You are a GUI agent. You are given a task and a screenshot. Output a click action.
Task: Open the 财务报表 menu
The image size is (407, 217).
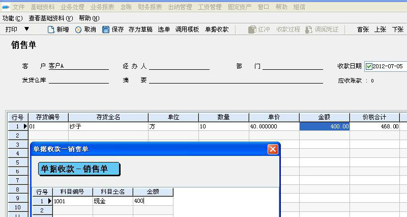point(150,7)
